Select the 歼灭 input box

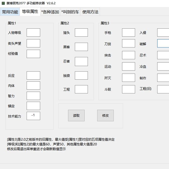(x=129, y=78)
